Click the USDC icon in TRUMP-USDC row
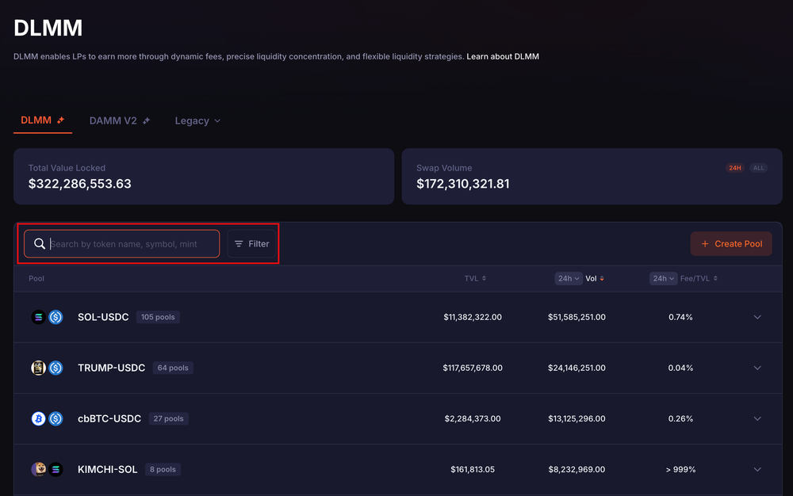 (x=56, y=368)
